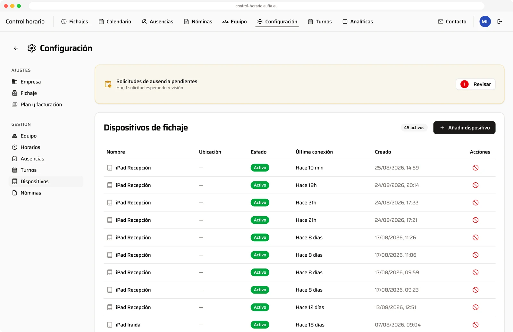Disable the device created 17/08/2026, 09:23
The width and height of the screenshot is (513, 332).
point(475,290)
